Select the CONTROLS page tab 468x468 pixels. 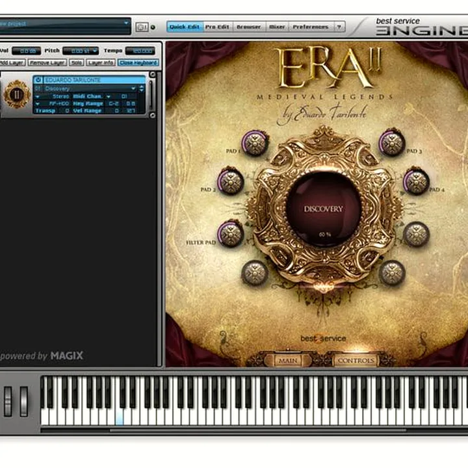click(x=356, y=361)
